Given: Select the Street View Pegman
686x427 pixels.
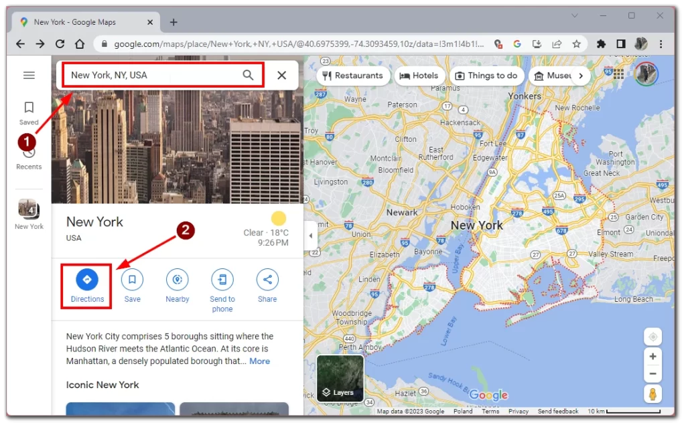Looking at the screenshot, I should 653,394.
